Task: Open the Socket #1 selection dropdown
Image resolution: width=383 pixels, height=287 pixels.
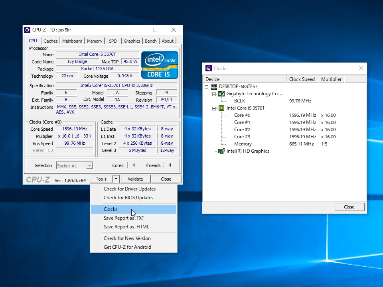Action: (x=90, y=165)
